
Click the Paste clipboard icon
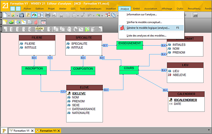[74, 15]
